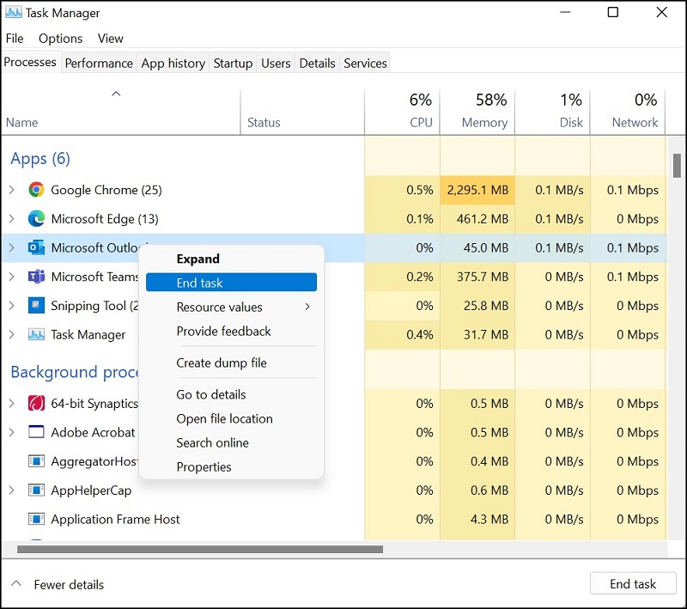
Task: Click the Fewer details link
Action: tap(69, 584)
